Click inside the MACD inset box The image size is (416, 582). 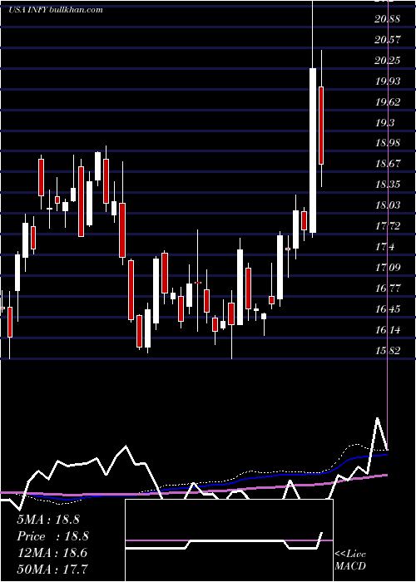[x=229, y=540]
